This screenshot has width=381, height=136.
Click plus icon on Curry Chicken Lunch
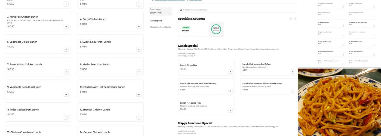(139, 27)
